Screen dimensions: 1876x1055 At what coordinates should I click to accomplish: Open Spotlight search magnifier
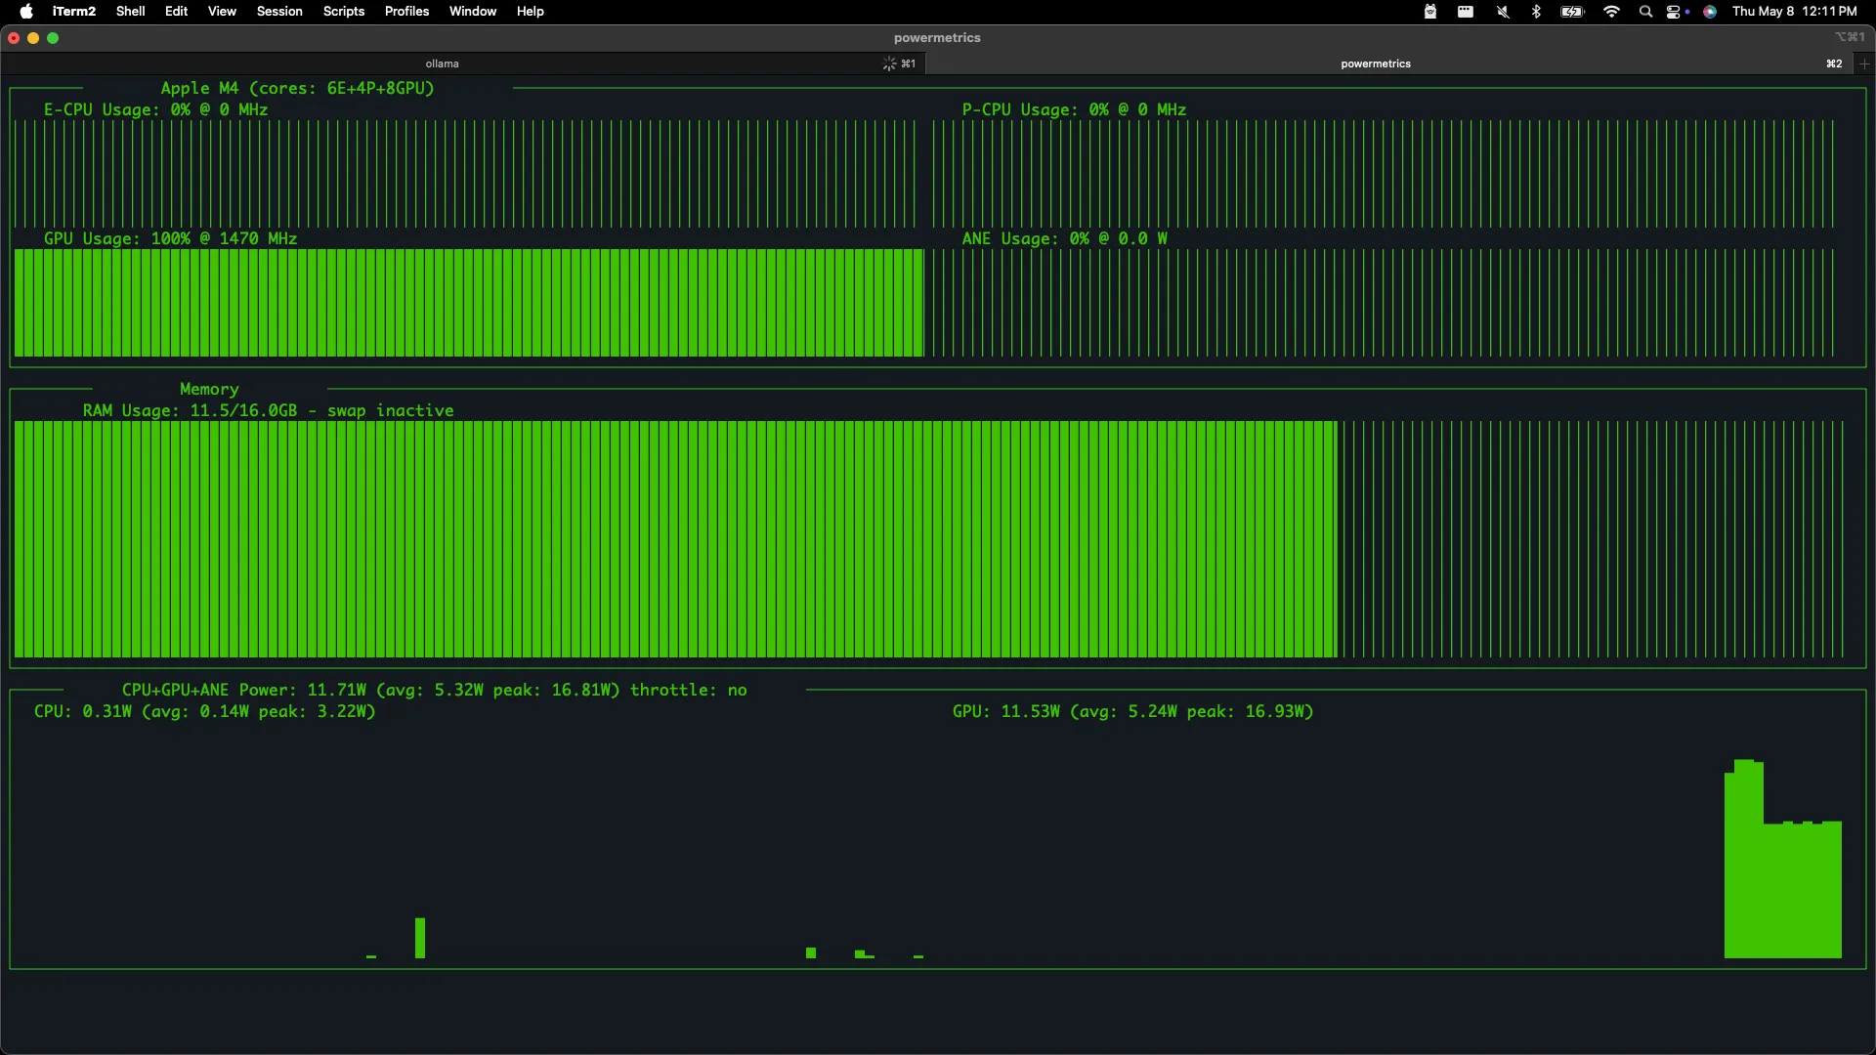1645,12
